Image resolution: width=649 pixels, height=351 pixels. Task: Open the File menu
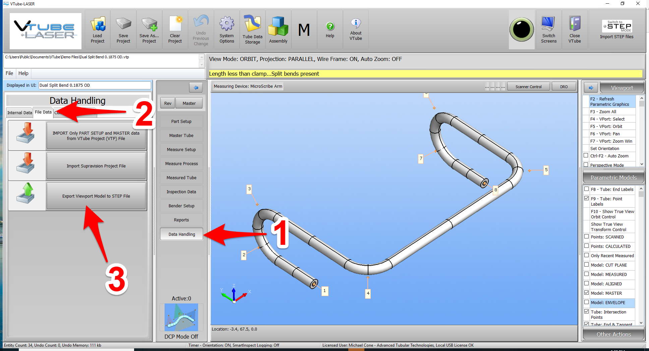coord(9,73)
